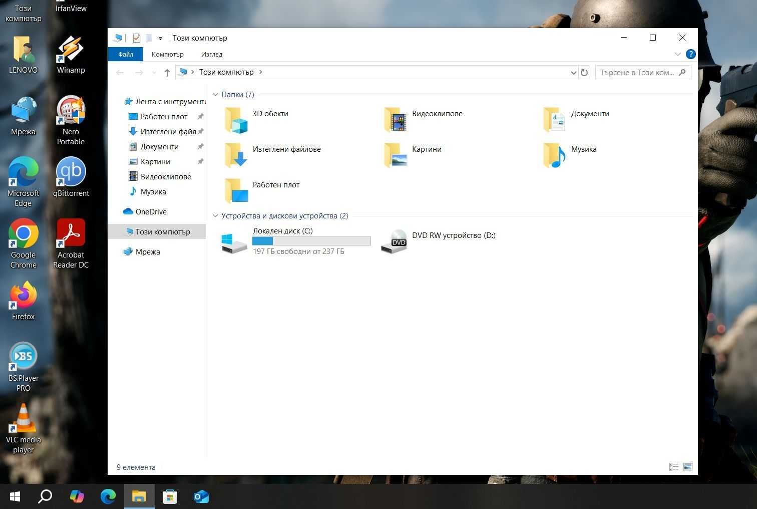The height and width of the screenshot is (509, 757).
Task: Select Мрежа in navigation pane
Action: (142, 252)
